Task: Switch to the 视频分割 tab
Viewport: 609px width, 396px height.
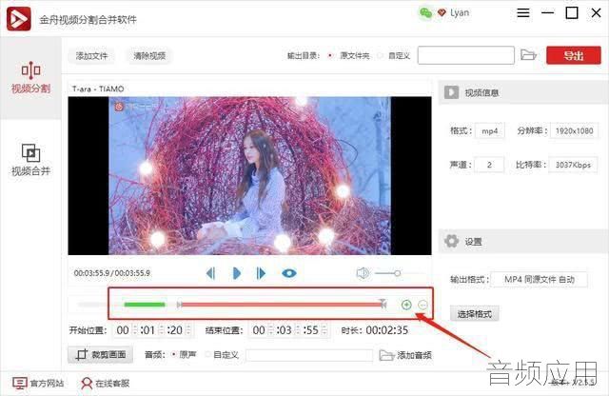Action: tap(30, 77)
